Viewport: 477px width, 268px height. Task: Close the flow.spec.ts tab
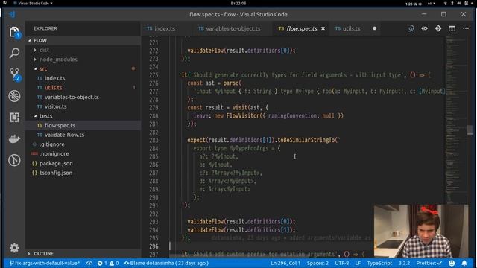click(x=323, y=28)
